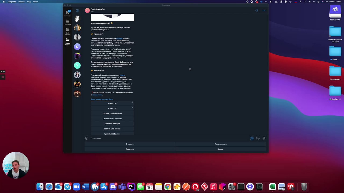Click the 'Предпросмотр' keyboard button
344x193 pixels.
[x=220, y=144]
